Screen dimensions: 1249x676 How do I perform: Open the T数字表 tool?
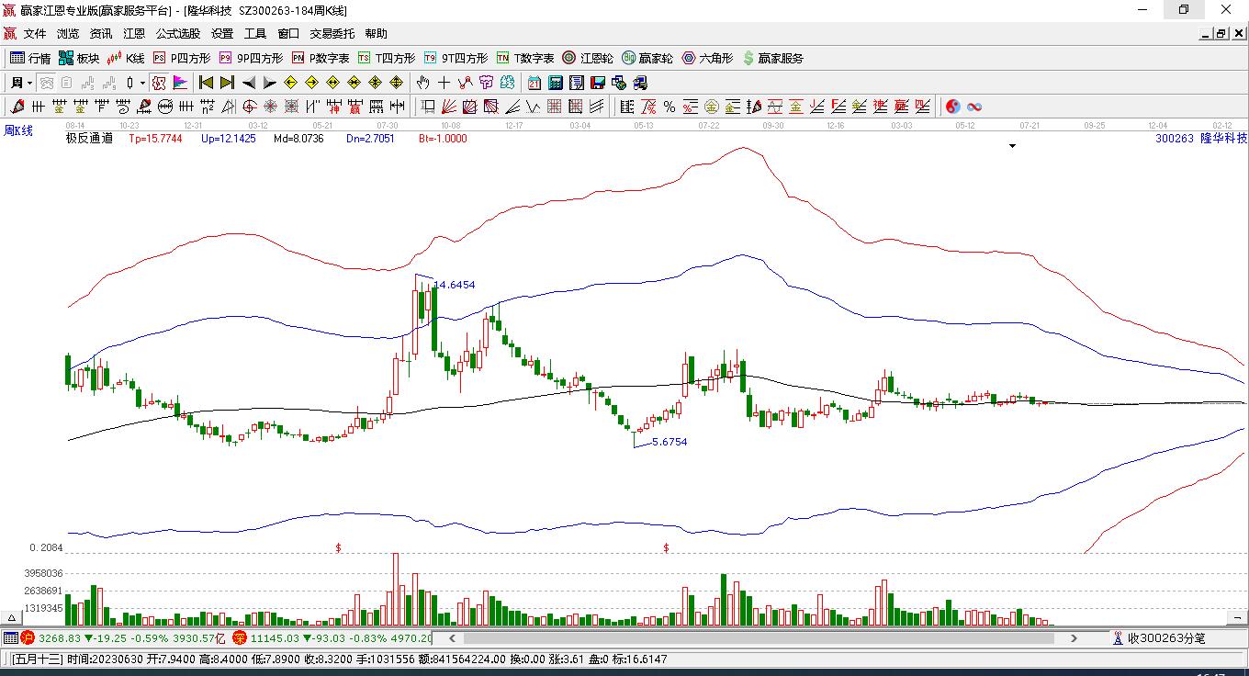[x=525, y=58]
